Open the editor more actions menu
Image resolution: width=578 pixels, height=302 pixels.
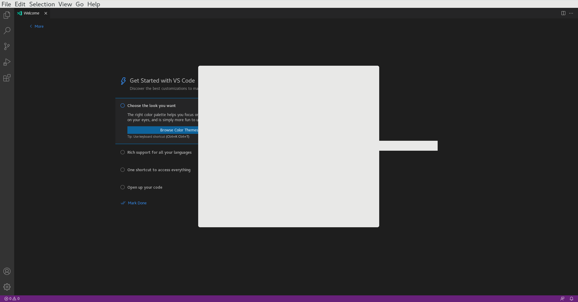tap(571, 13)
